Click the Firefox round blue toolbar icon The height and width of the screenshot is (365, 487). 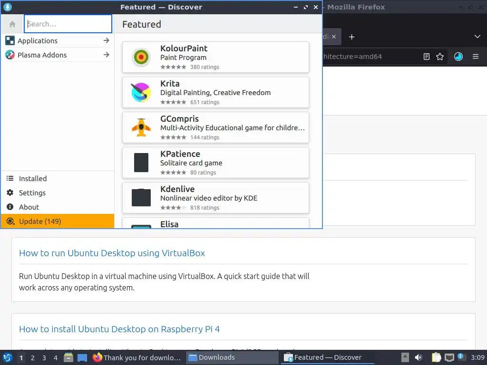coord(458,57)
